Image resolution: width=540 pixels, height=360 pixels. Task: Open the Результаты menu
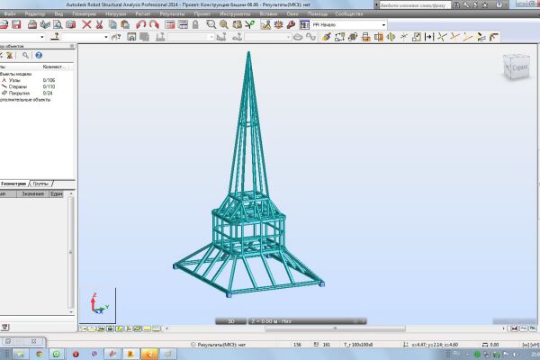[172, 13]
